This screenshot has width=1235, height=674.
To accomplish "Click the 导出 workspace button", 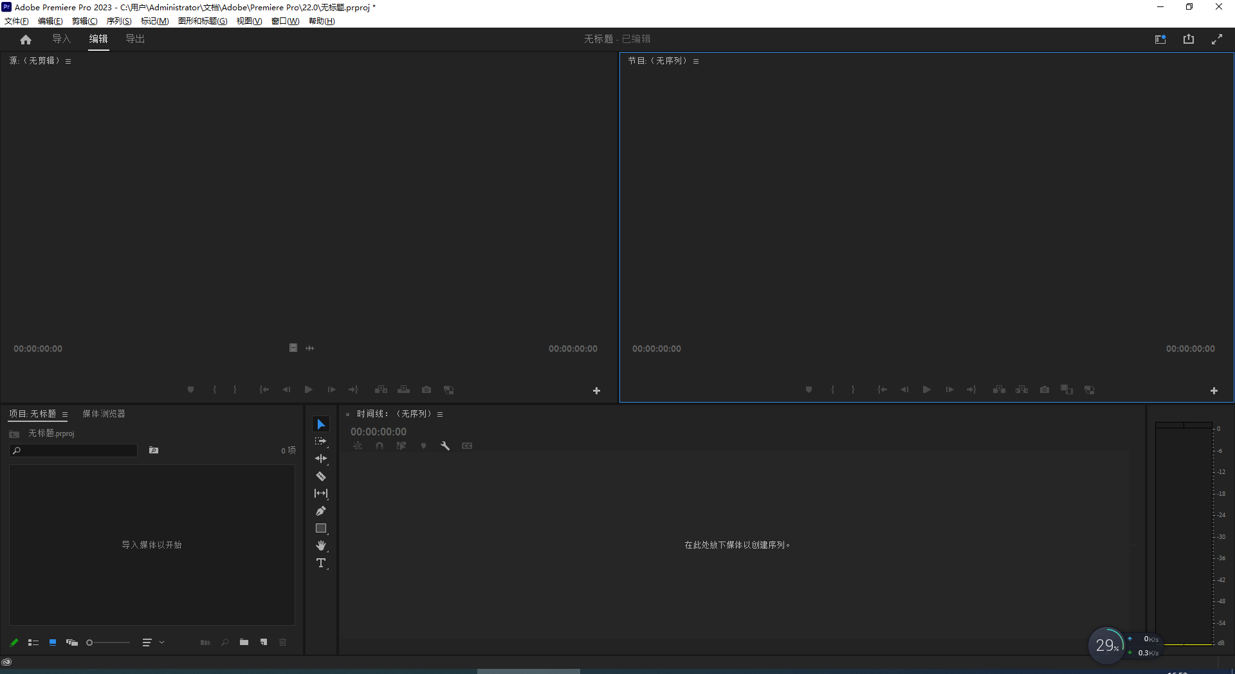I will tap(134, 39).
